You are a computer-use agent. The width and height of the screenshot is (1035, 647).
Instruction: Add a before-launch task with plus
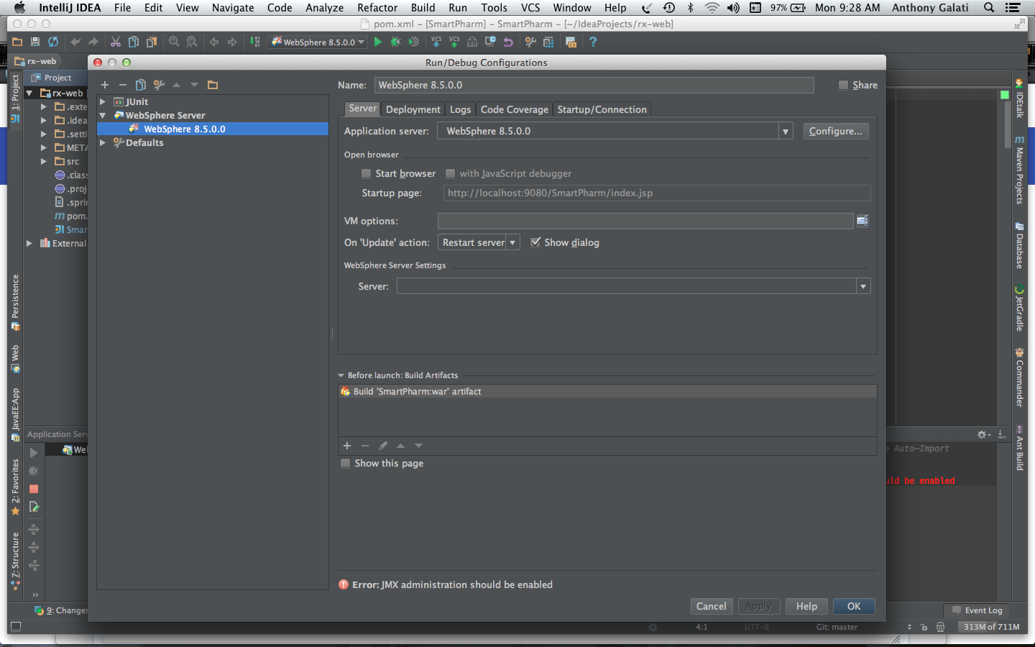(x=347, y=446)
